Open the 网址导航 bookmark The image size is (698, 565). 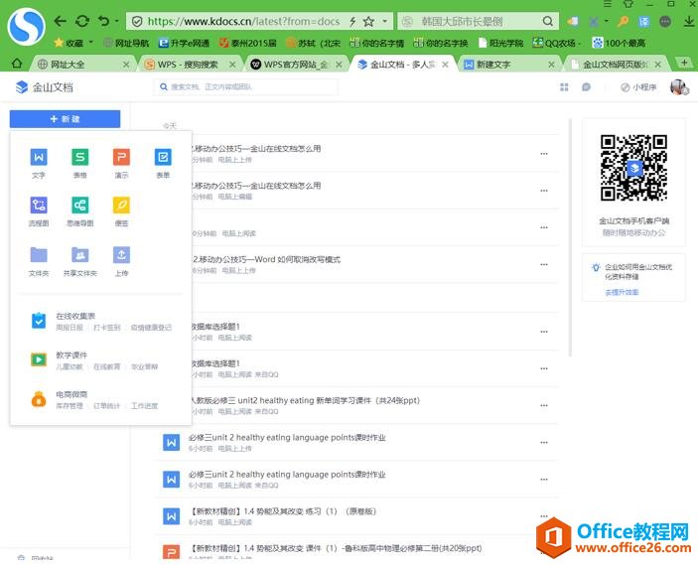(x=126, y=43)
